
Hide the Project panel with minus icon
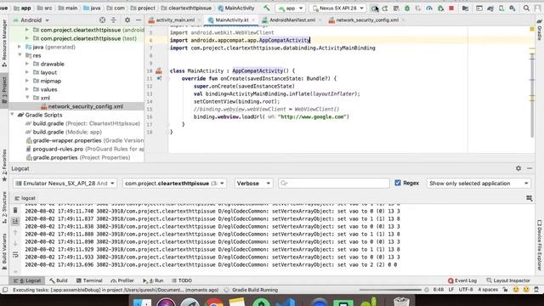pyautogui.click(x=138, y=20)
